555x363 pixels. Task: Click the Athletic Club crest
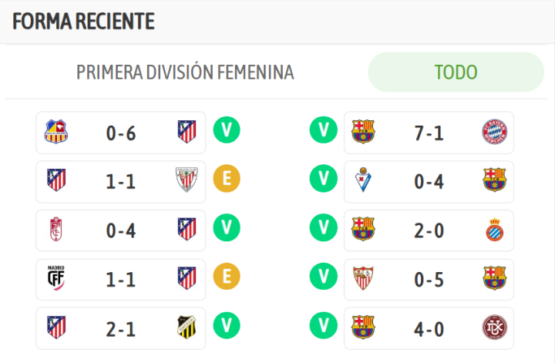coord(186,181)
